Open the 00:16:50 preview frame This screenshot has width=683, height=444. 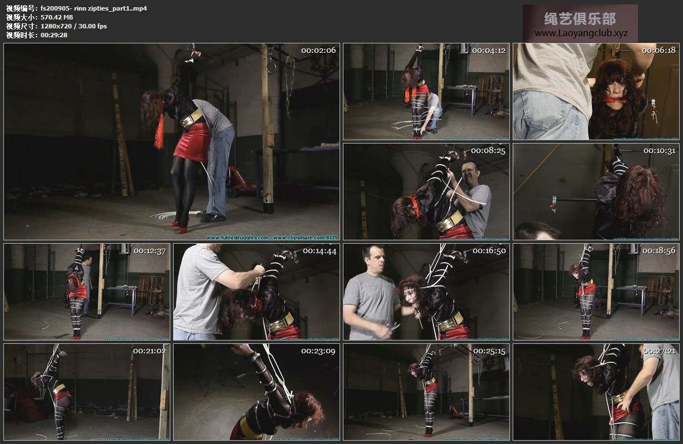pyautogui.click(x=426, y=292)
